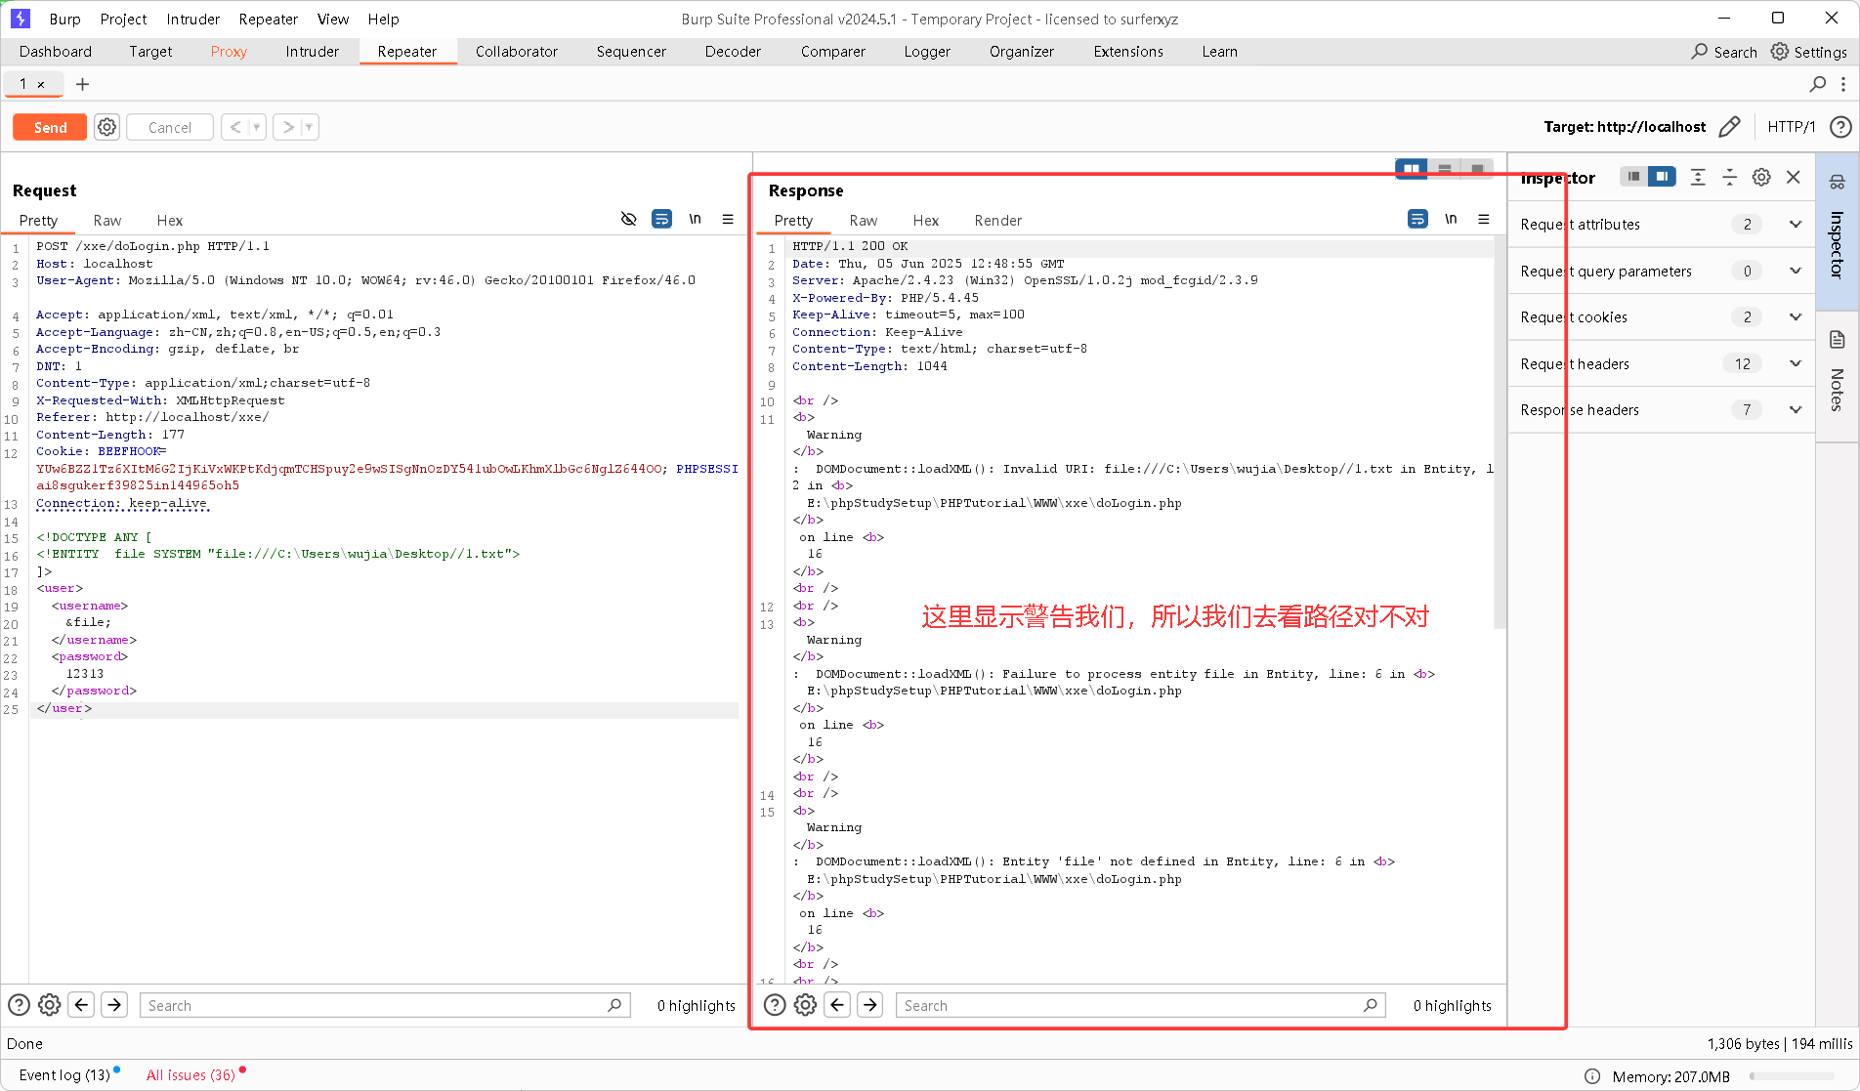This screenshot has height=1091, width=1860.
Task: Open Inspector settings gear
Action: pos(1761,177)
